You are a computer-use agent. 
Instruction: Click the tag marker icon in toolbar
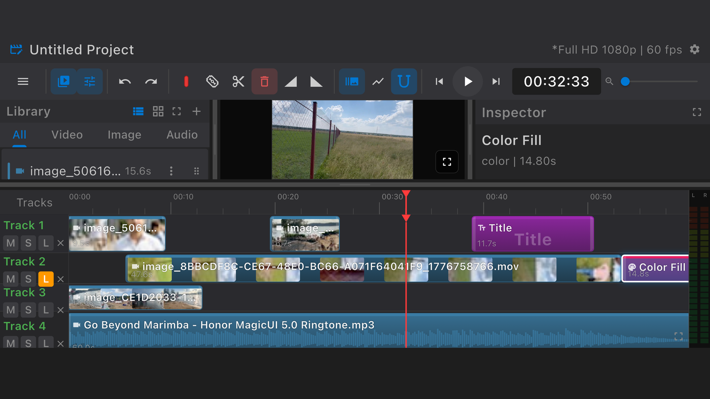click(212, 81)
